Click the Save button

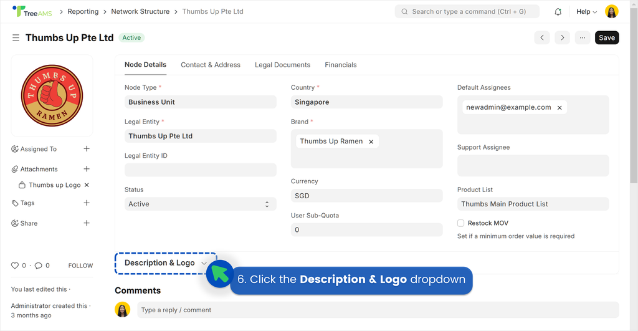[x=607, y=37]
